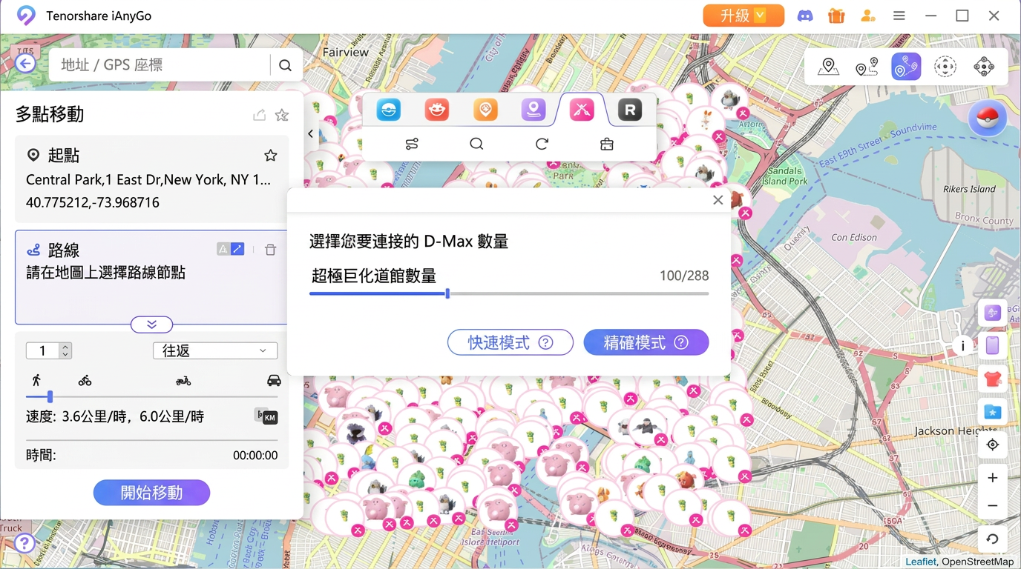The image size is (1021, 569).
Task: Open the filter settings icon under the tabs
Action: pos(412,144)
